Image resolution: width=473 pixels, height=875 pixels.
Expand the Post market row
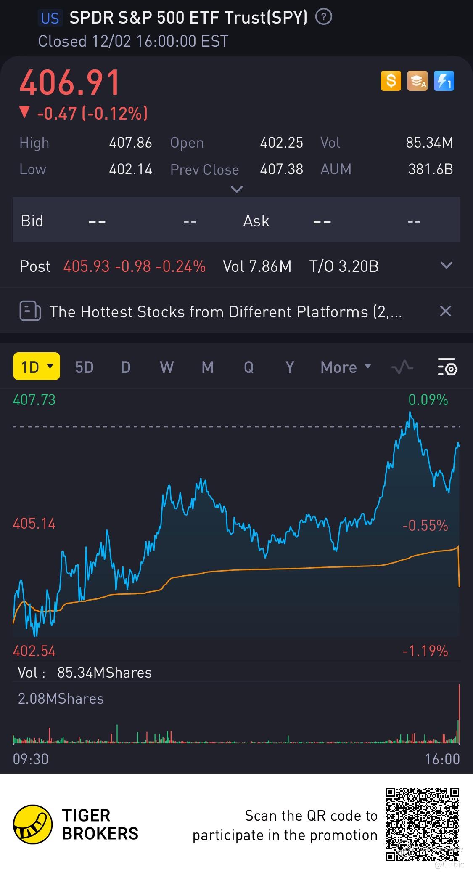tap(446, 266)
